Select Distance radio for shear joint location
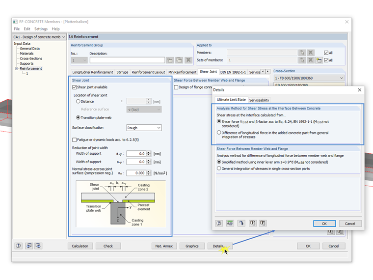This screenshot has height=280, width=373. (78, 101)
